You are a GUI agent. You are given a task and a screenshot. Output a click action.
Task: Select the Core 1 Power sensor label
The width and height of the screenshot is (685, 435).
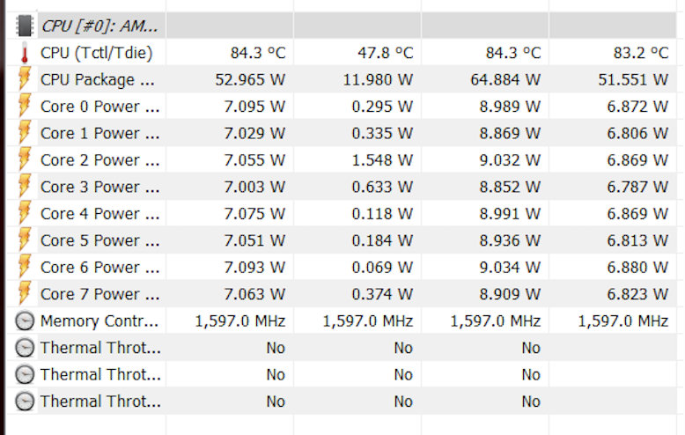(x=99, y=133)
